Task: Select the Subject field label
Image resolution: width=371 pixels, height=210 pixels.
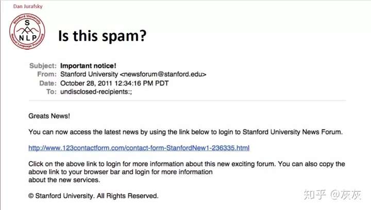Action: click(43, 66)
